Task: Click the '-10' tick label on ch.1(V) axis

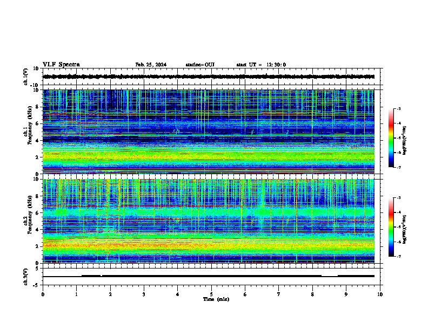Action: click(35, 85)
